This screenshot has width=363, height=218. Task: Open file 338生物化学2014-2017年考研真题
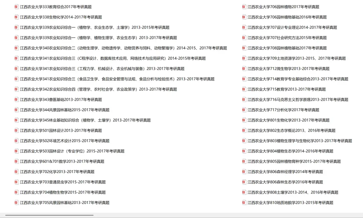pyautogui.click(x=61, y=17)
